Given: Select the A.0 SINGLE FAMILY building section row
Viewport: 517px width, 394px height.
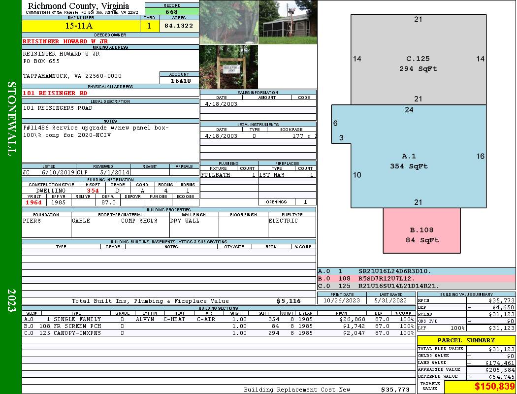Looking at the screenshot, I should click(x=219, y=319).
